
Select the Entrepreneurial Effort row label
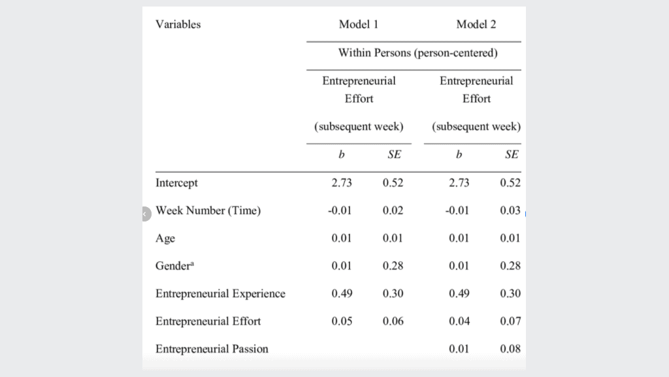(x=208, y=321)
